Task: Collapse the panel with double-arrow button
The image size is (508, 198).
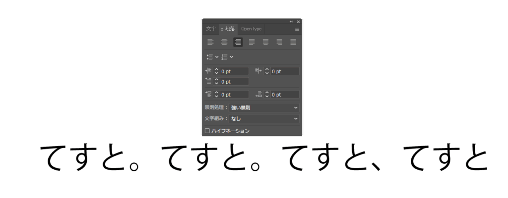Action: pos(291,22)
